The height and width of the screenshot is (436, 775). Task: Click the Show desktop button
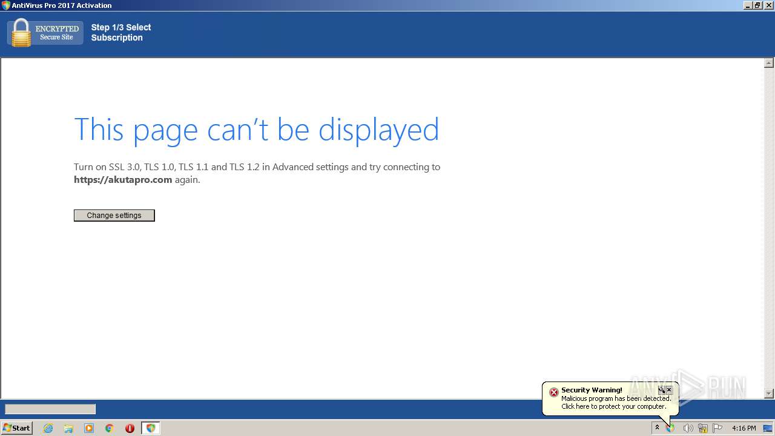click(x=768, y=428)
